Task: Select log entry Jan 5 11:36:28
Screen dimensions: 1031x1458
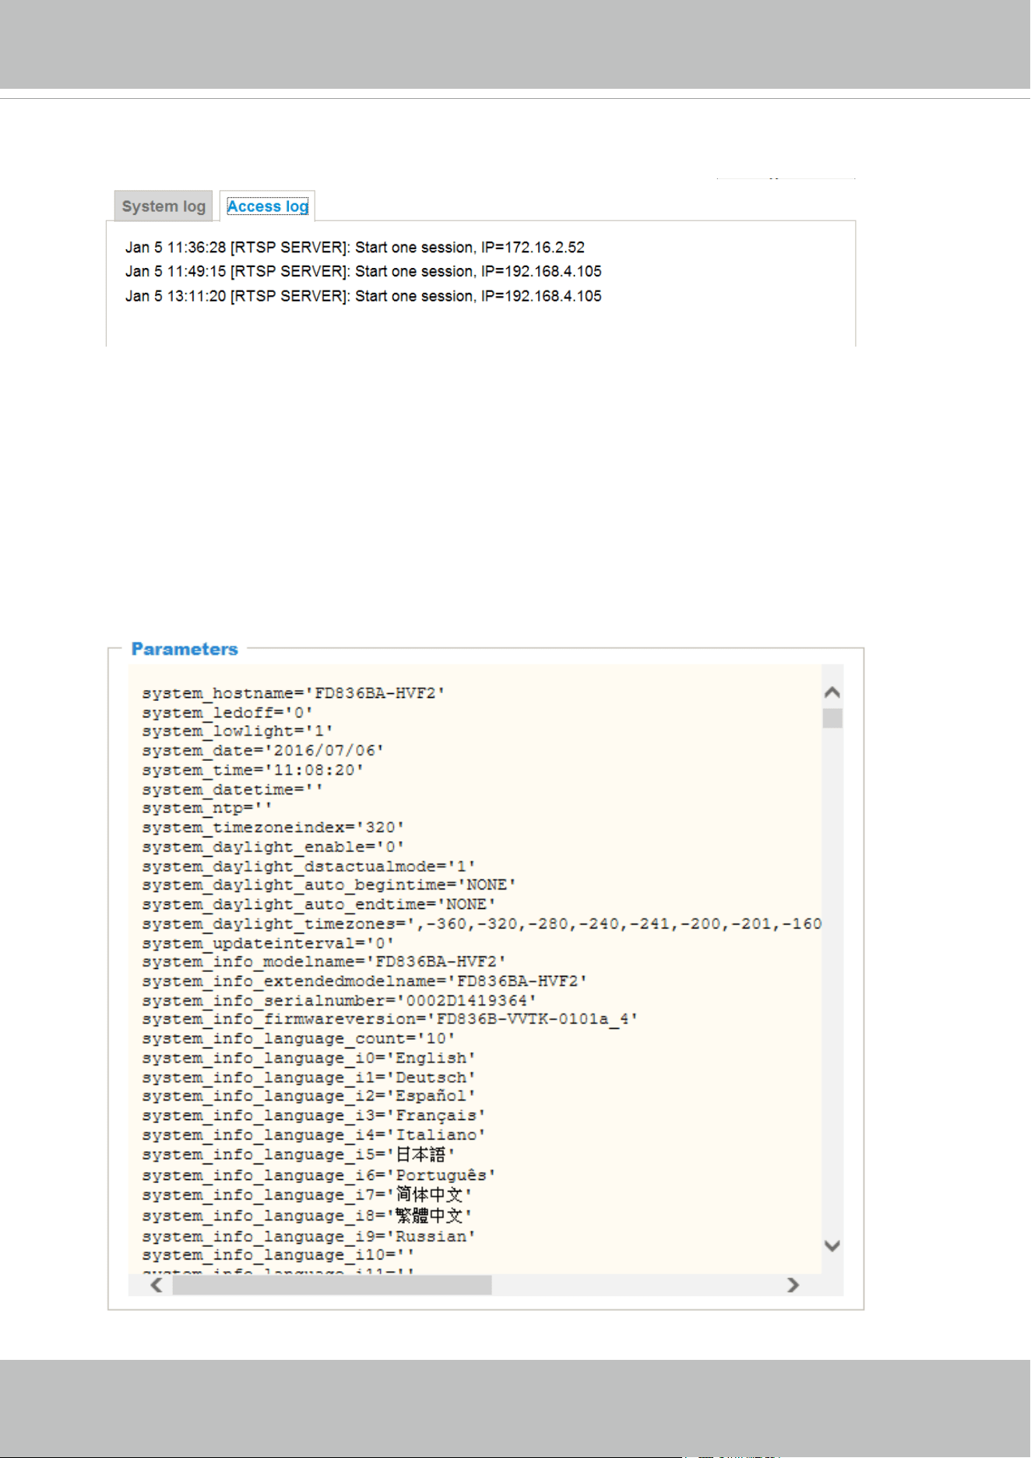Action: tap(355, 248)
